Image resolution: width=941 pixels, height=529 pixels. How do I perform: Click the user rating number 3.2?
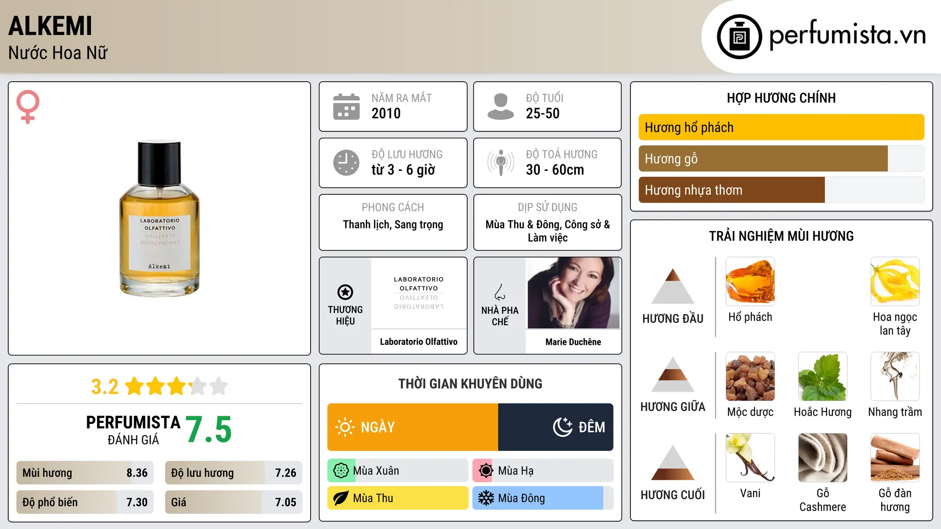105,387
